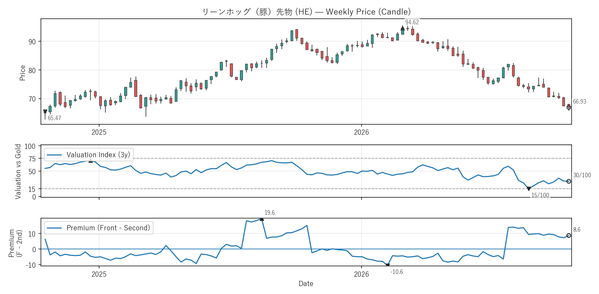The width and height of the screenshot is (599, 294).
Task: Select the Valuation vs Gold axis label
Action: coord(18,171)
